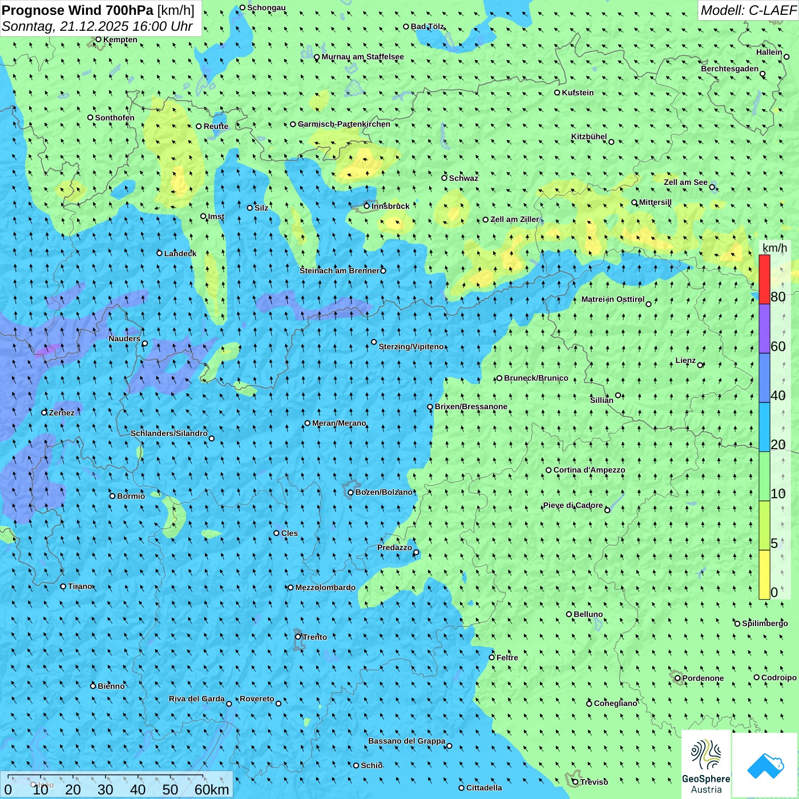Click the Pordenone city label

coord(703,679)
